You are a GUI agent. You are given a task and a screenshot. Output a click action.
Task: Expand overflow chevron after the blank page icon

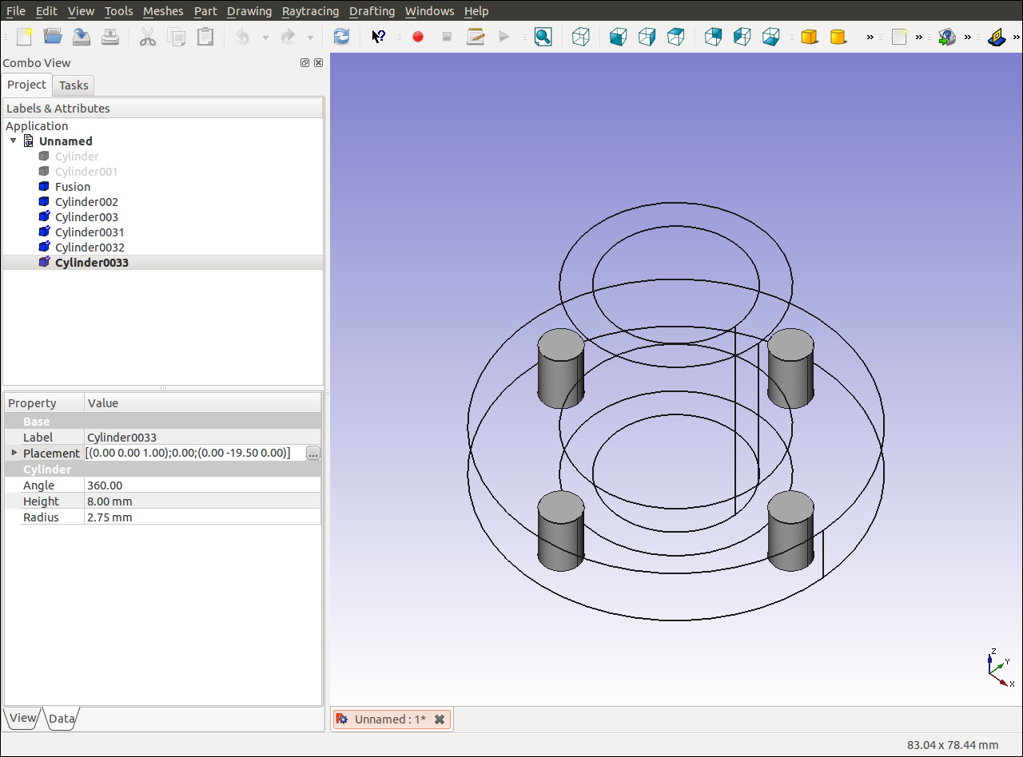coord(918,37)
